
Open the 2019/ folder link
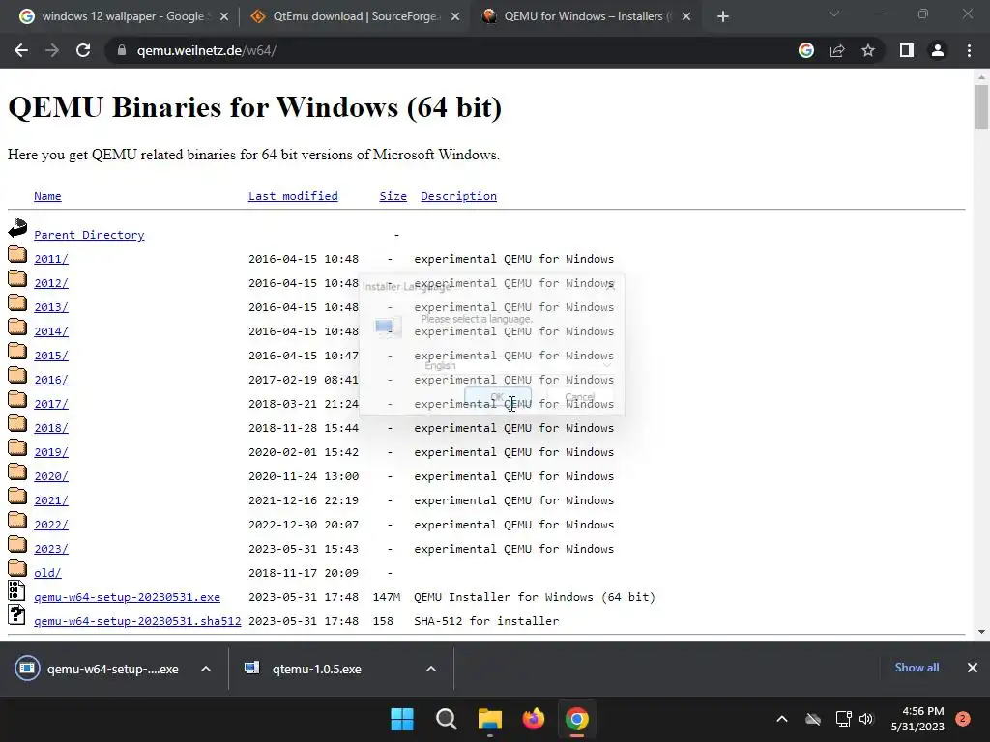coord(51,452)
